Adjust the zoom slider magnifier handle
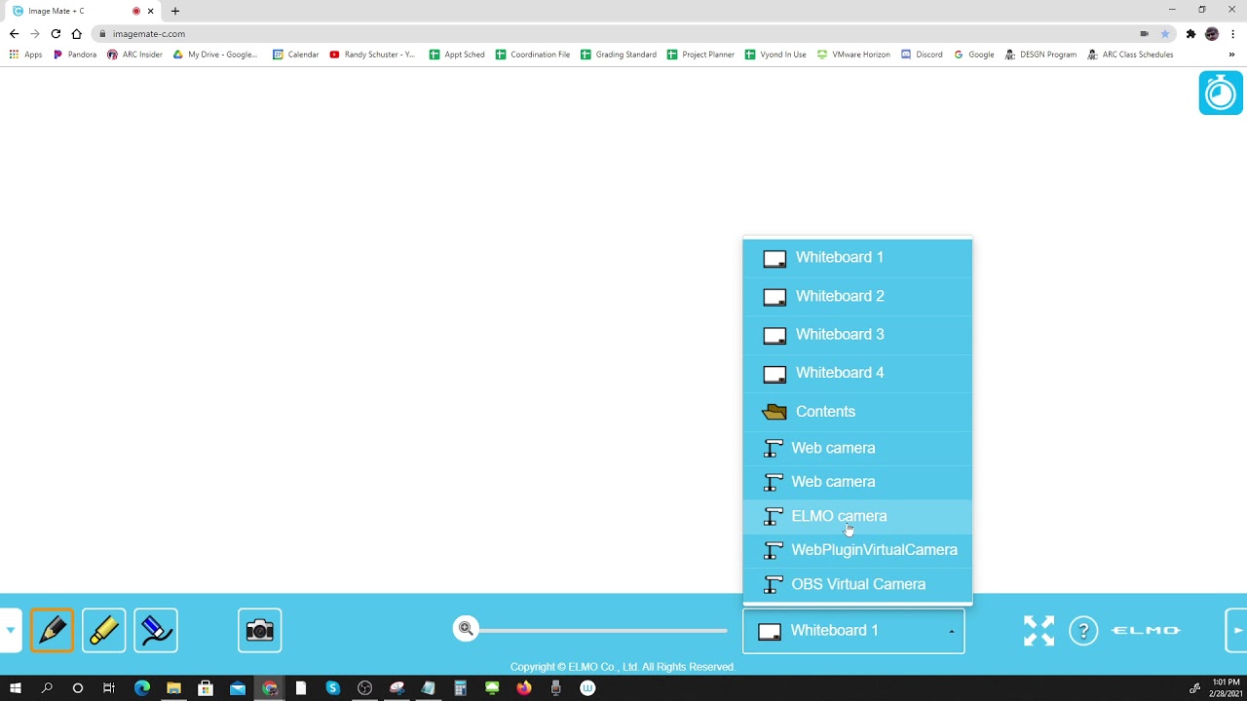 click(466, 629)
